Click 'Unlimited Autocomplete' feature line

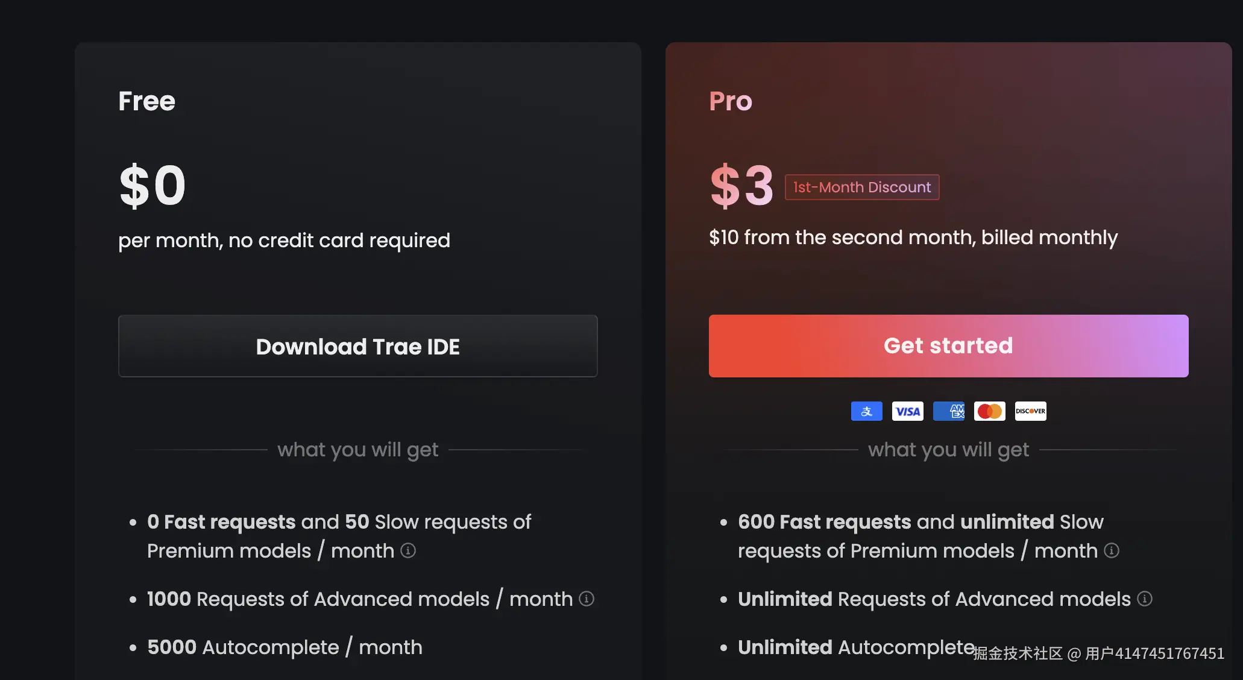[x=856, y=647]
